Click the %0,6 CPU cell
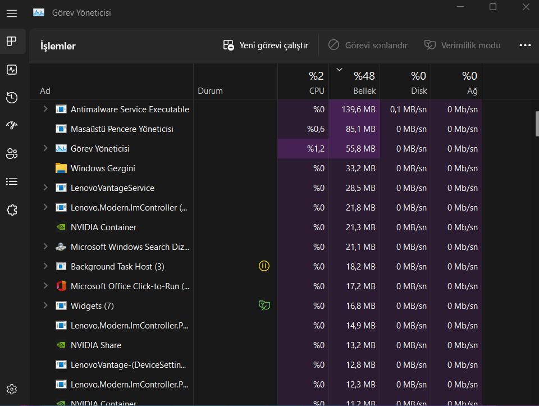 pos(303,129)
